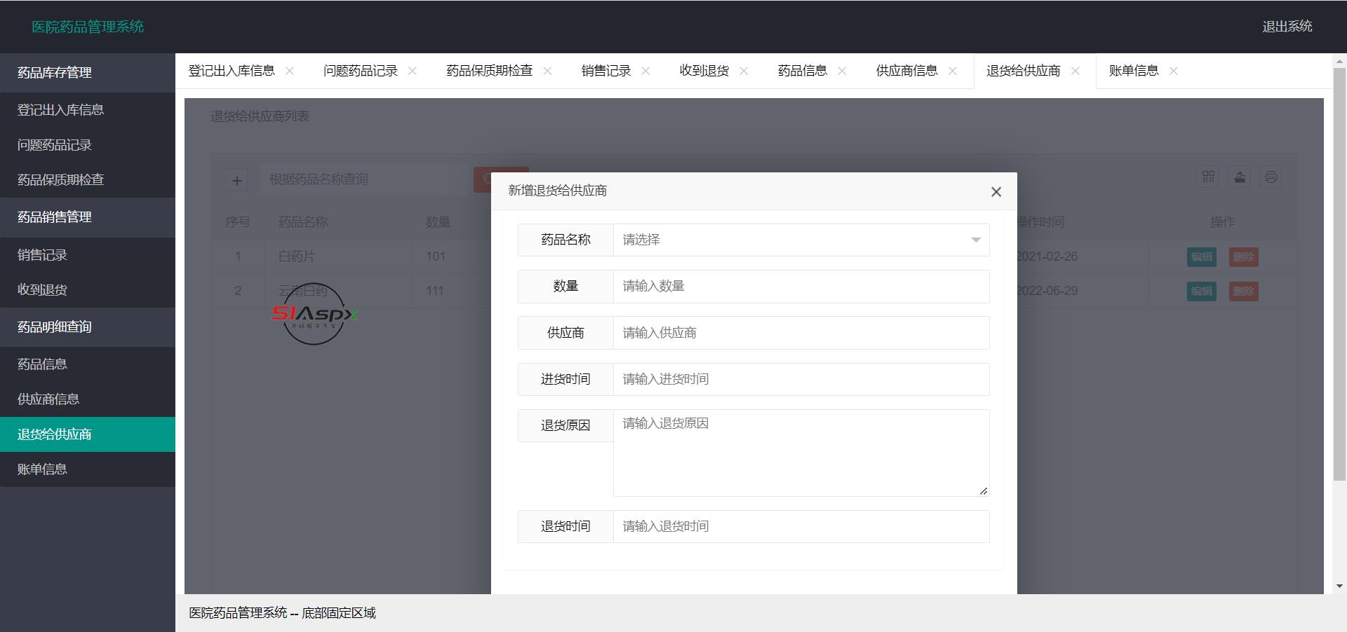Click the 删除 button on row two
The width and height of the screenshot is (1347, 632).
coord(1243,291)
